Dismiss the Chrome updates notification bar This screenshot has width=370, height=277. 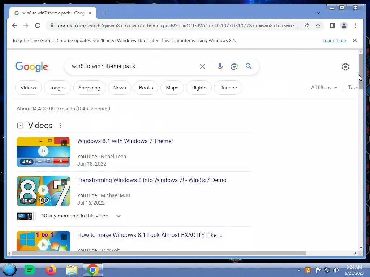(x=355, y=40)
